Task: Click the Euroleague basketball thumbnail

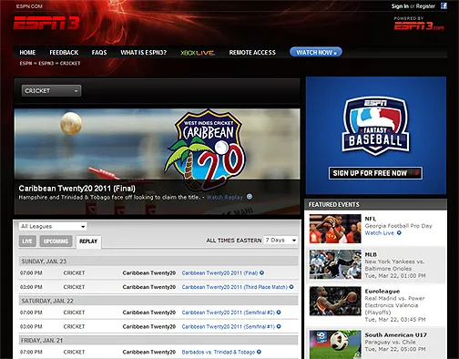Action: [335, 301]
